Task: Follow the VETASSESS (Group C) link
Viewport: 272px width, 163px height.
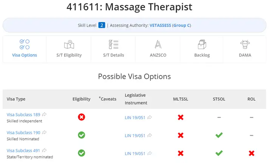Action: 170,25
